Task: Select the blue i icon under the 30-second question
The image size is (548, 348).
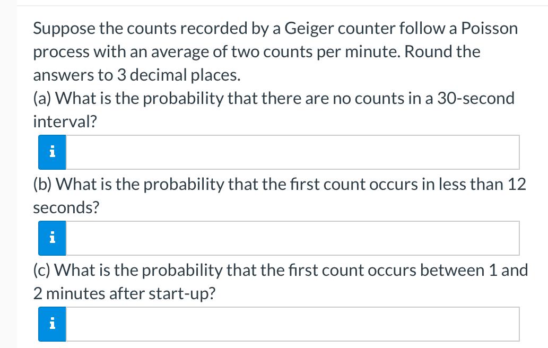Action: 51,152
